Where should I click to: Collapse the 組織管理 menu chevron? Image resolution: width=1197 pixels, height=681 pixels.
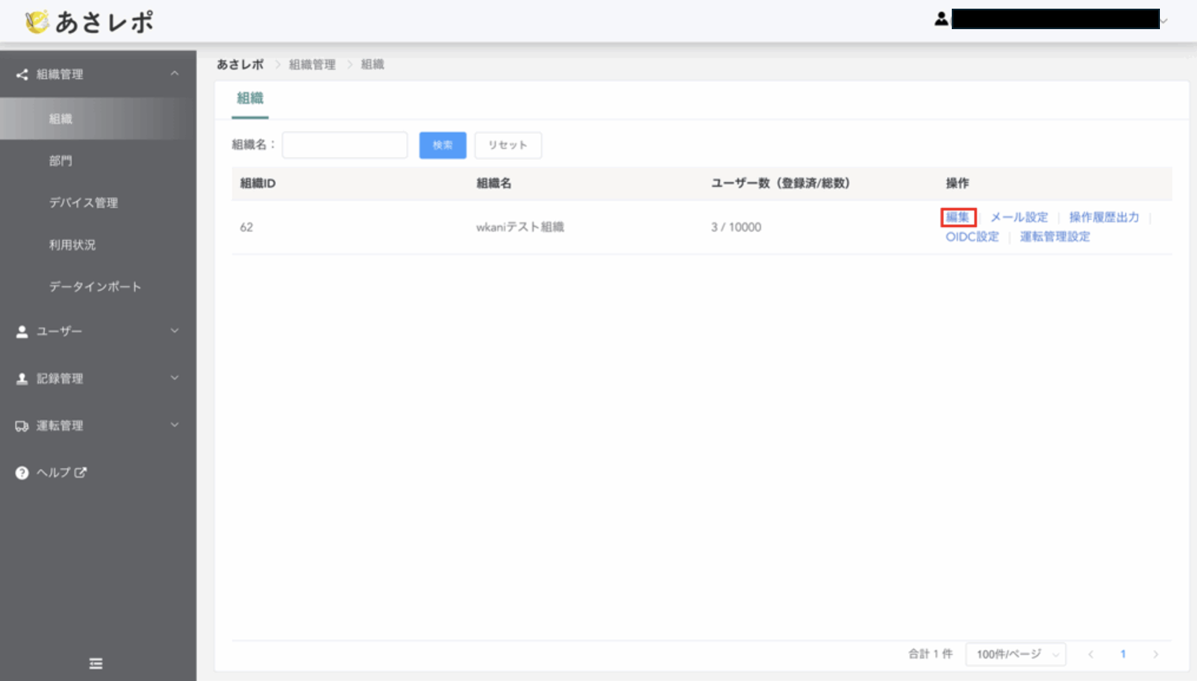[x=174, y=74]
